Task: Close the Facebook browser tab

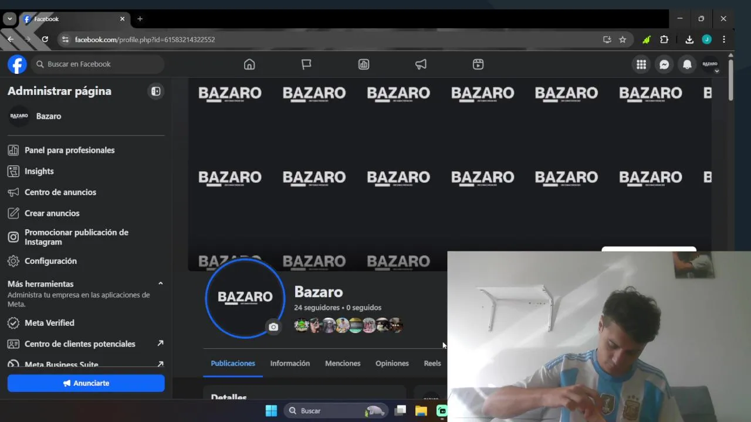Action: pyautogui.click(x=122, y=19)
